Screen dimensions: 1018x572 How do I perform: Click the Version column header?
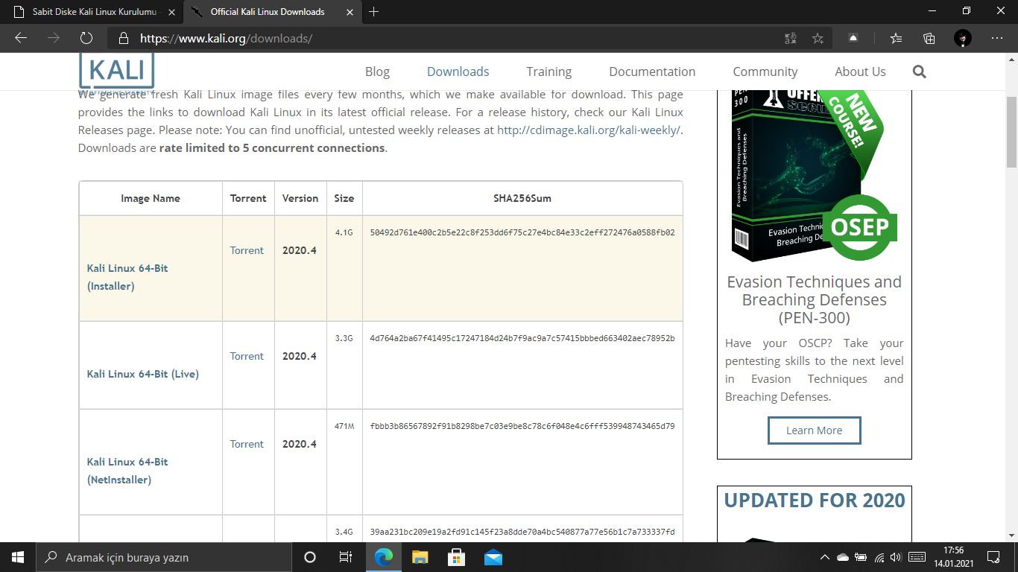click(300, 198)
